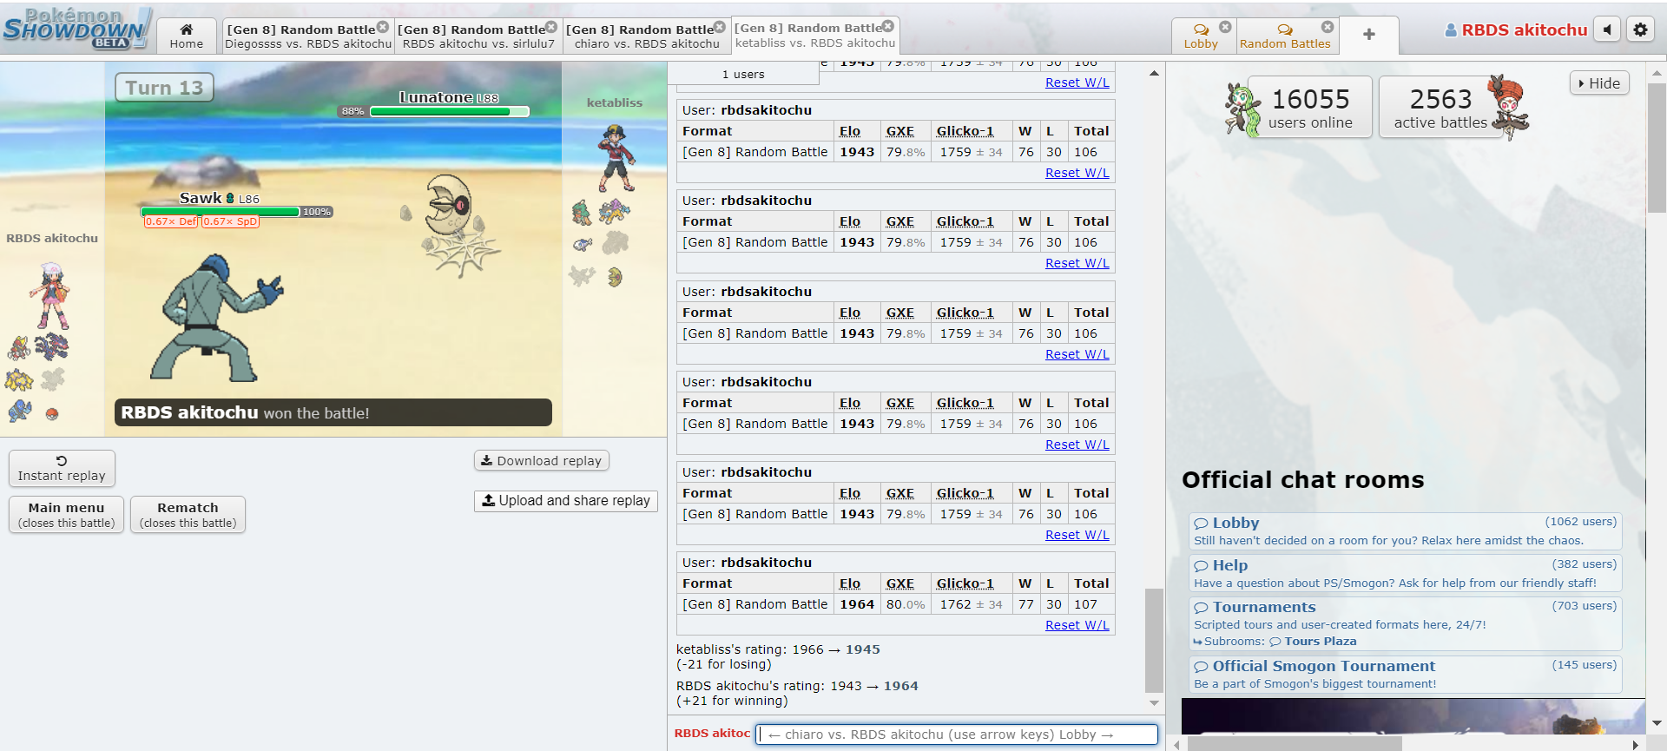Open the Random Battles chat tab

tap(1285, 36)
